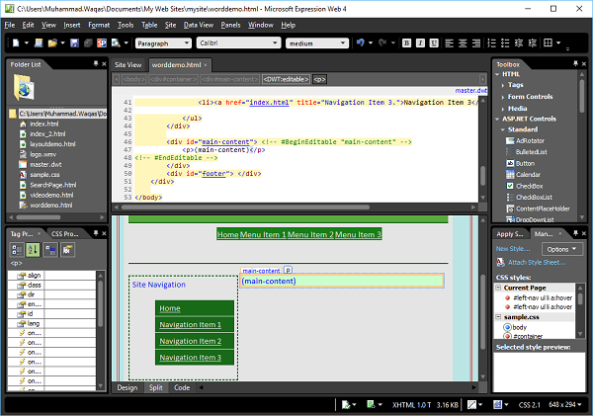
Task: Open the Format menu
Action: 99,24
